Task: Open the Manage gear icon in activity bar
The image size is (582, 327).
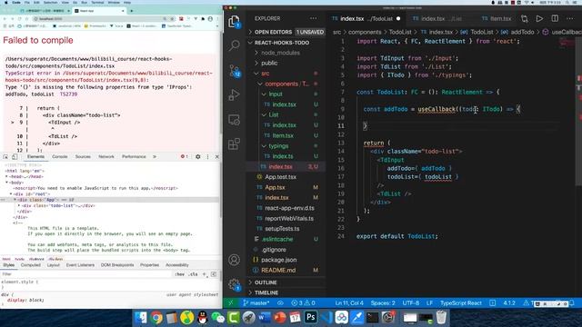Action: [235, 284]
